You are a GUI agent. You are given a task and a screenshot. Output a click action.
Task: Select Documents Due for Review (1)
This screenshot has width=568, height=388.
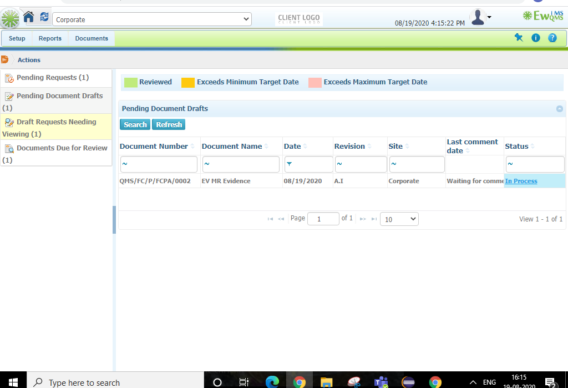click(x=56, y=153)
